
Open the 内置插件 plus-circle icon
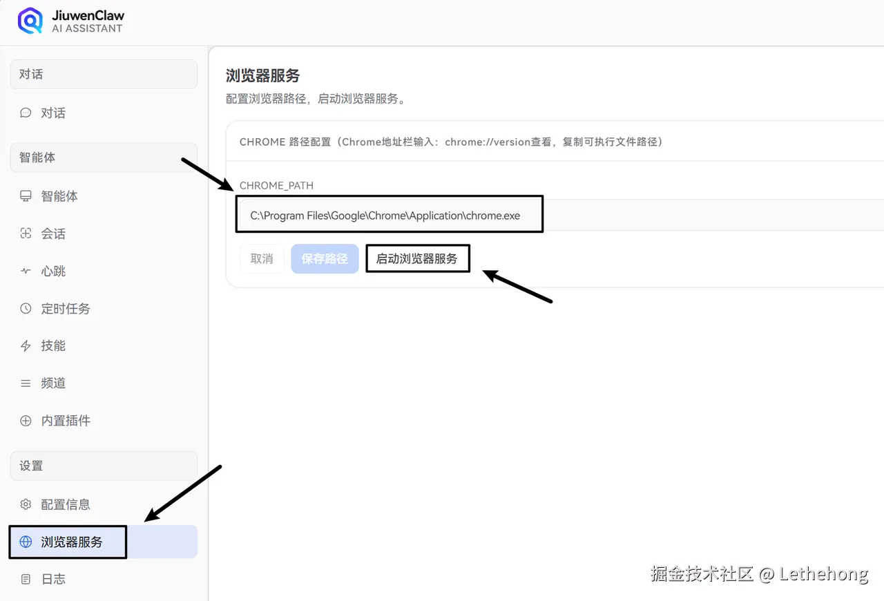[26, 420]
